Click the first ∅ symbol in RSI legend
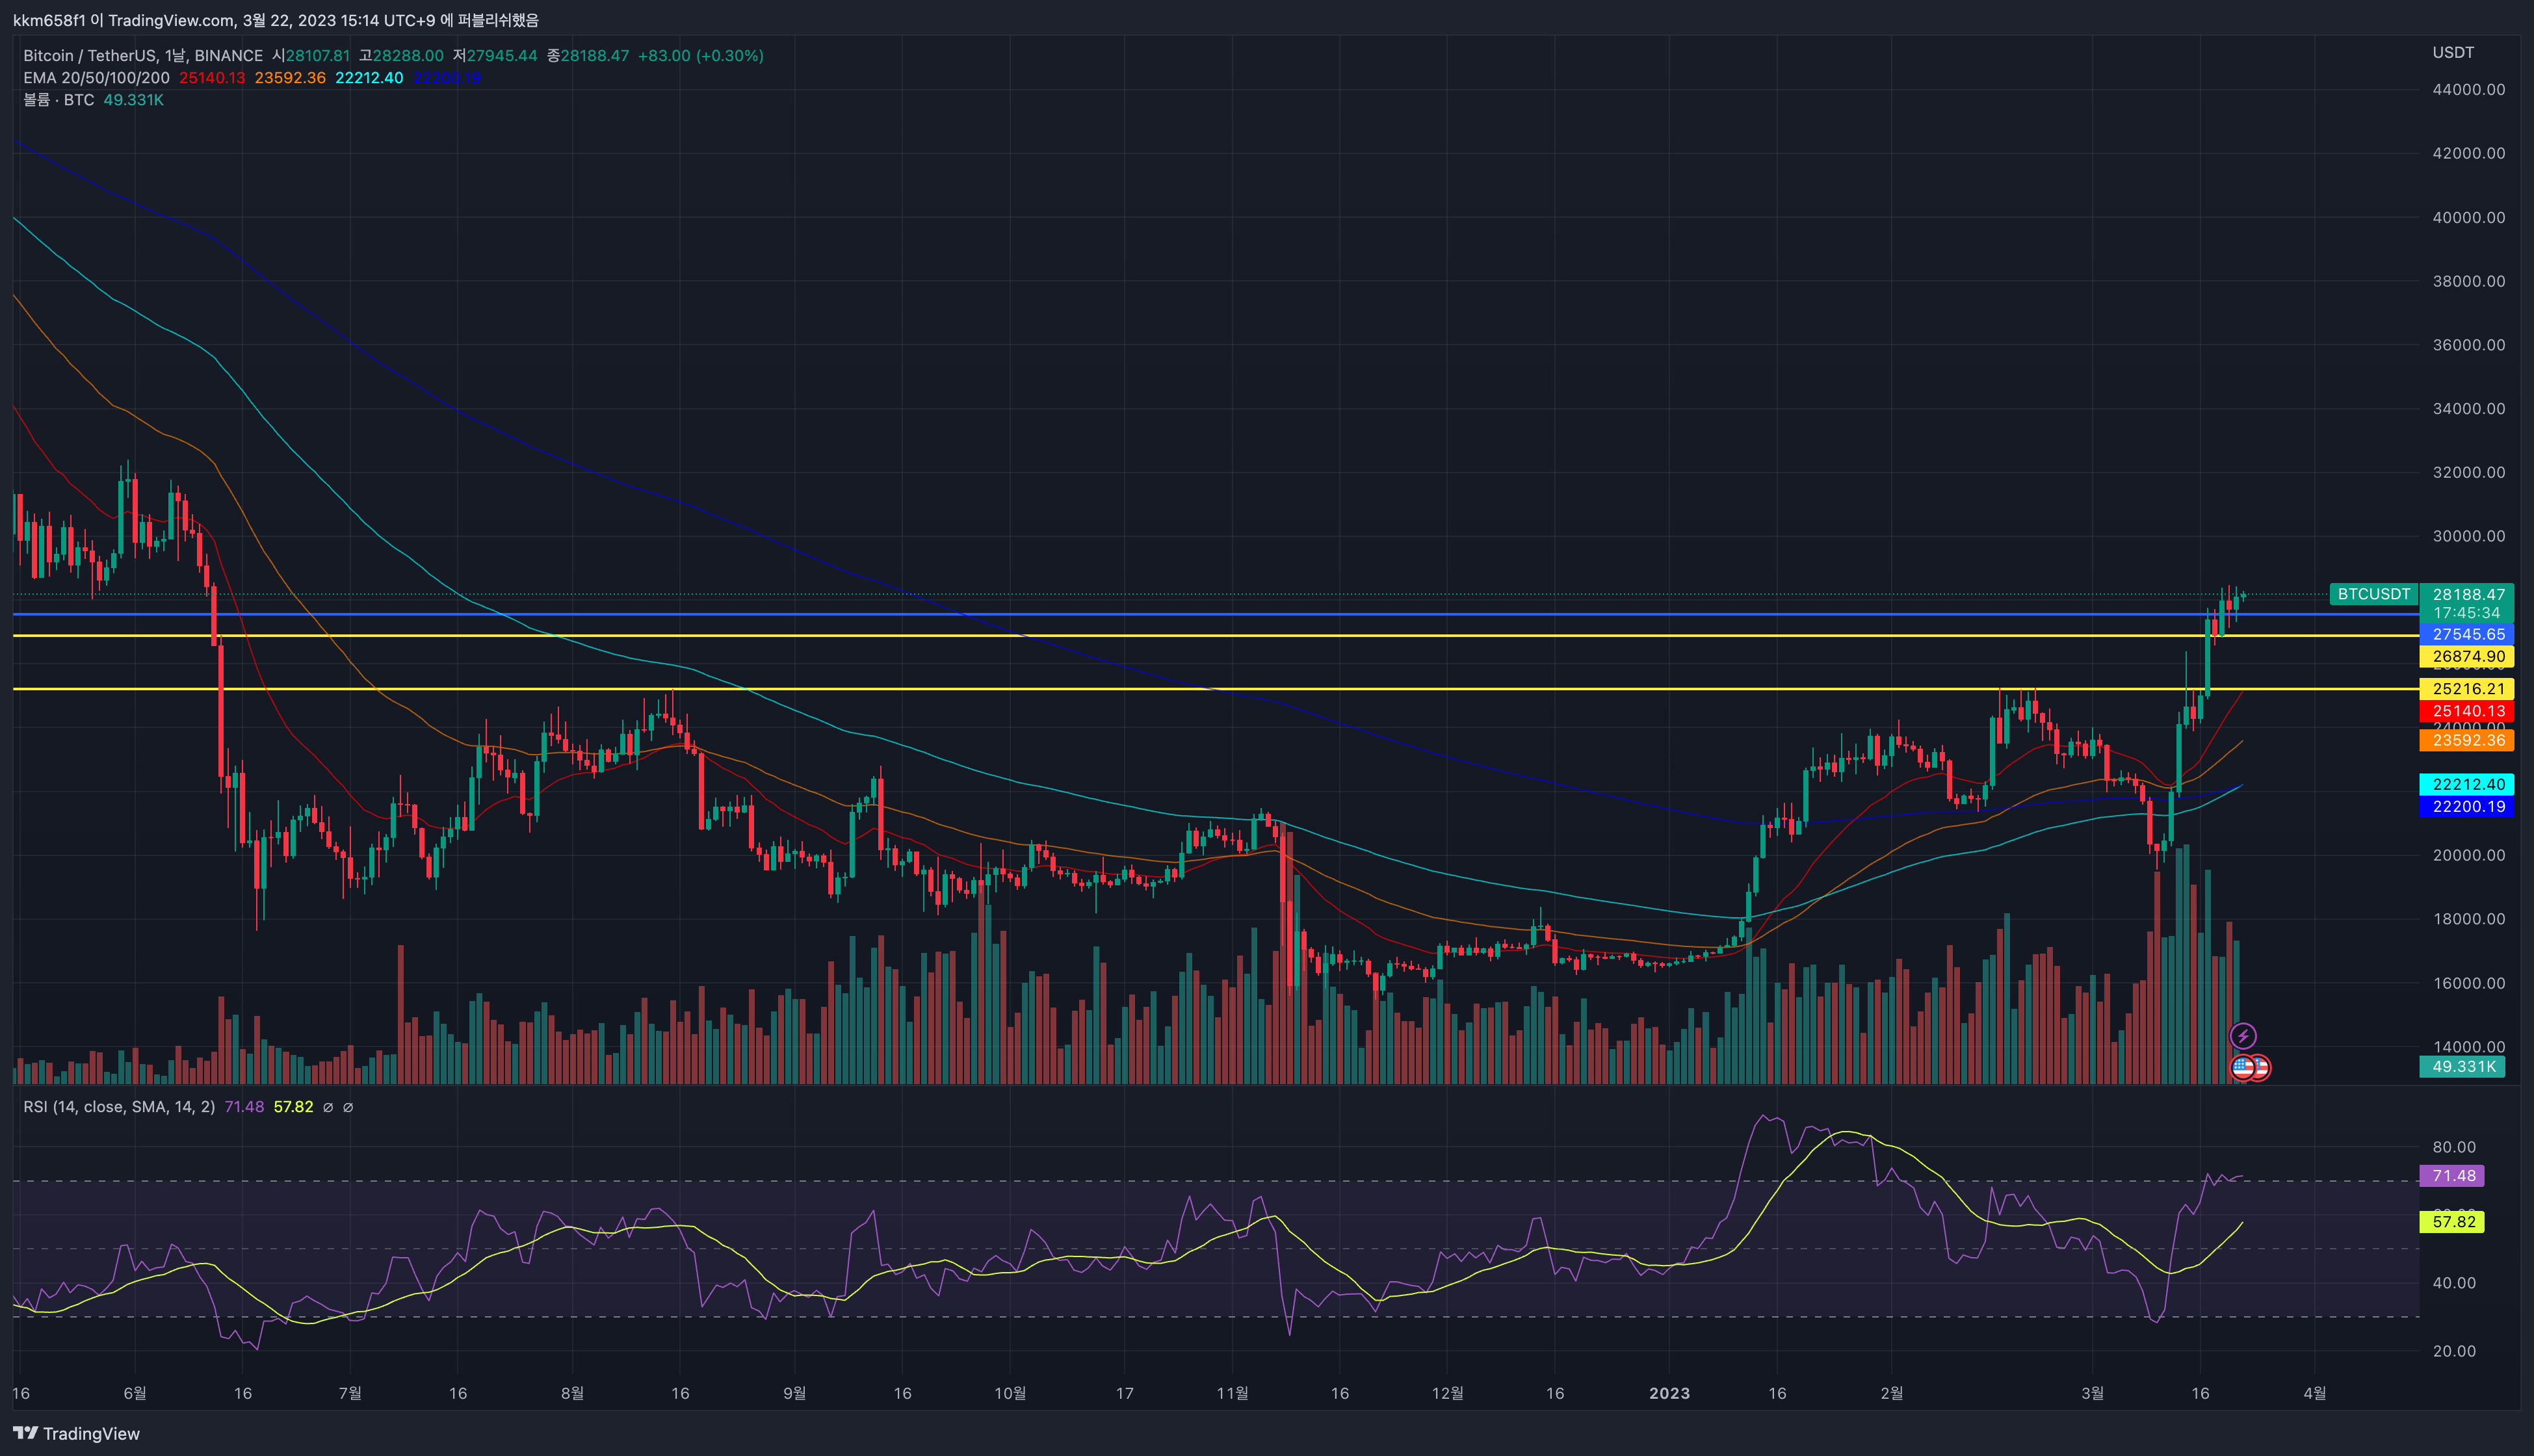The width and height of the screenshot is (2534, 1456). 328,1107
